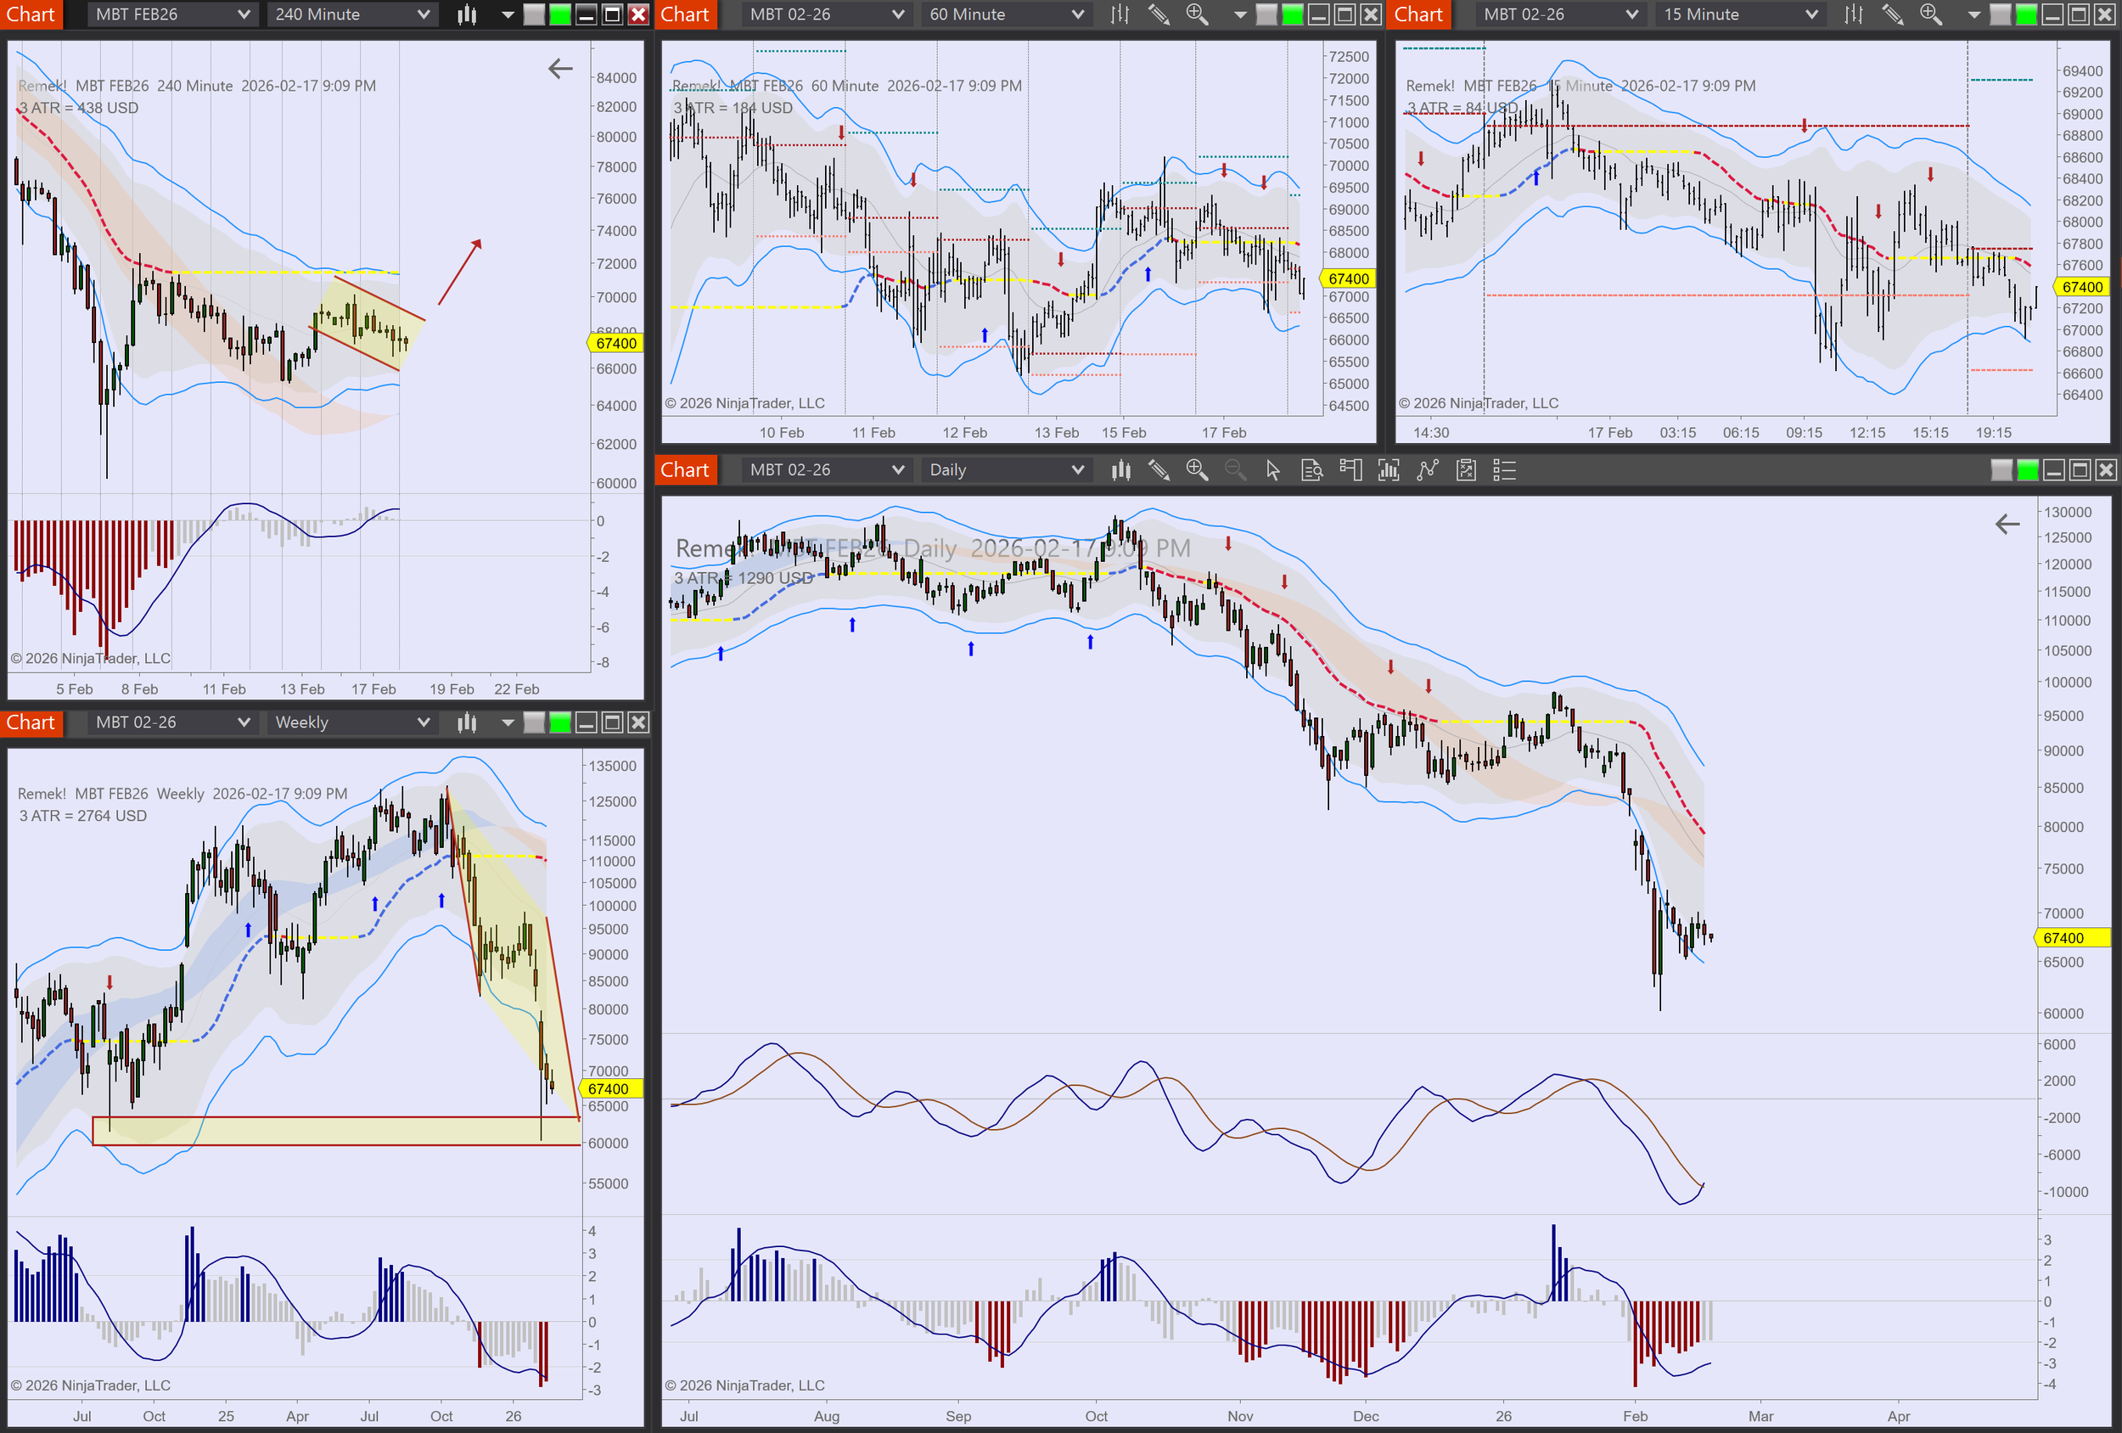Expand the 15 Minute interval dropdown
This screenshot has height=1433, width=2122.
tap(1739, 14)
